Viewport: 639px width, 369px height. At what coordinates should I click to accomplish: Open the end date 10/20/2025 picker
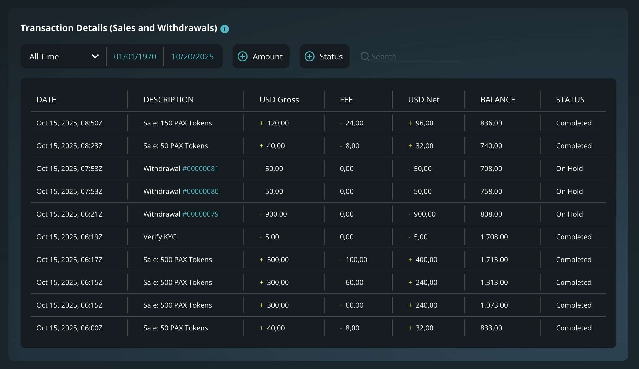coord(192,56)
